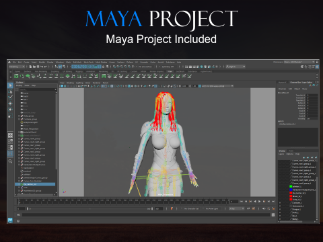Activate the Scale tool in toolbox

click(x=10, y=116)
